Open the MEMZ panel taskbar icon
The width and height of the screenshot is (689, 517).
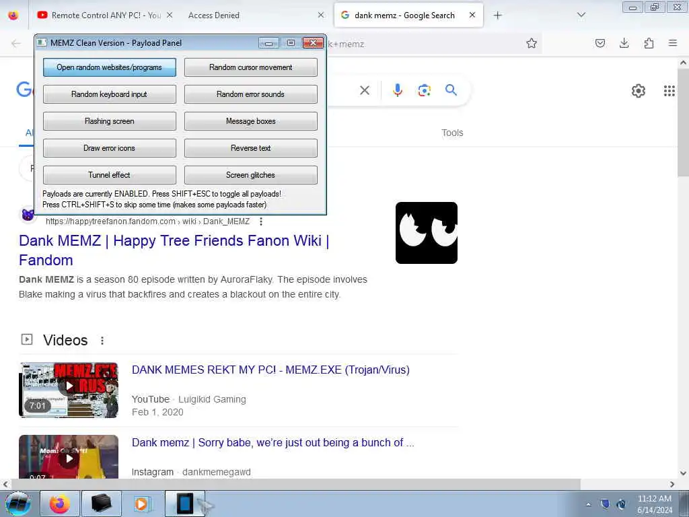(184, 504)
